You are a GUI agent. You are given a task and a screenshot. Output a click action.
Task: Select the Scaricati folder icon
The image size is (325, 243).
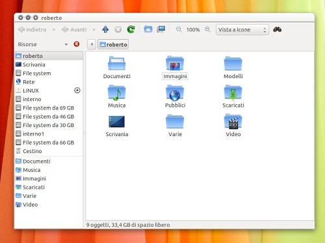233,93
